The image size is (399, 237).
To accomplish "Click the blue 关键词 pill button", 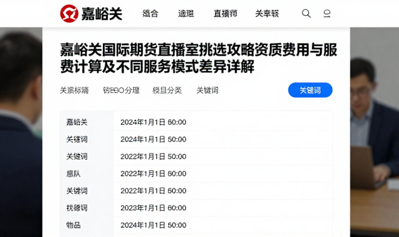I will (x=310, y=90).
